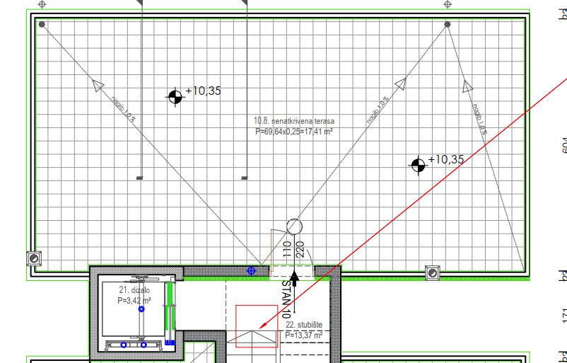
Task: Click the "22. stubište" staircase label
Action: click(x=304, y=325)
